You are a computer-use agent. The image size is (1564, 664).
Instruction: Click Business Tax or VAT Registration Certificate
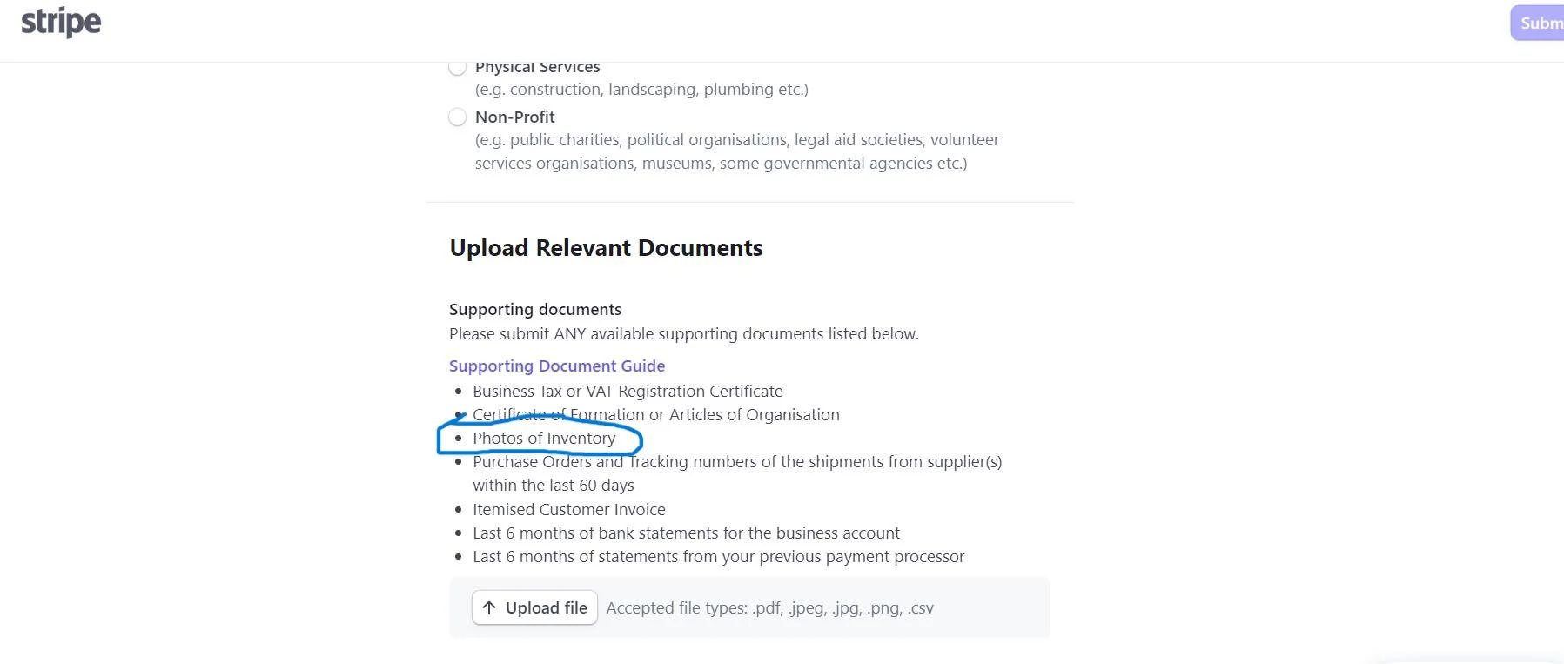coord(628,391)
